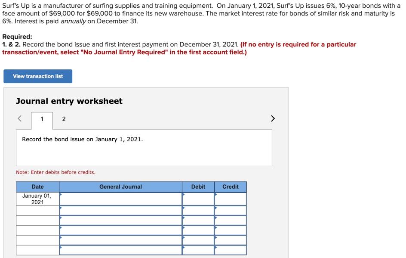406x258 pixels.
Task: Click "Record the bond issue on January 1, 2021." text
Action: (x=82, y=139)
